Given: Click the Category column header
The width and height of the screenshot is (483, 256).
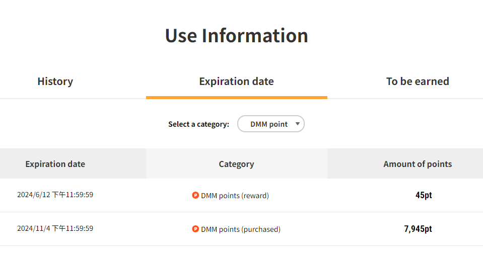Looking at the screenshot, I should pos(236,164).
